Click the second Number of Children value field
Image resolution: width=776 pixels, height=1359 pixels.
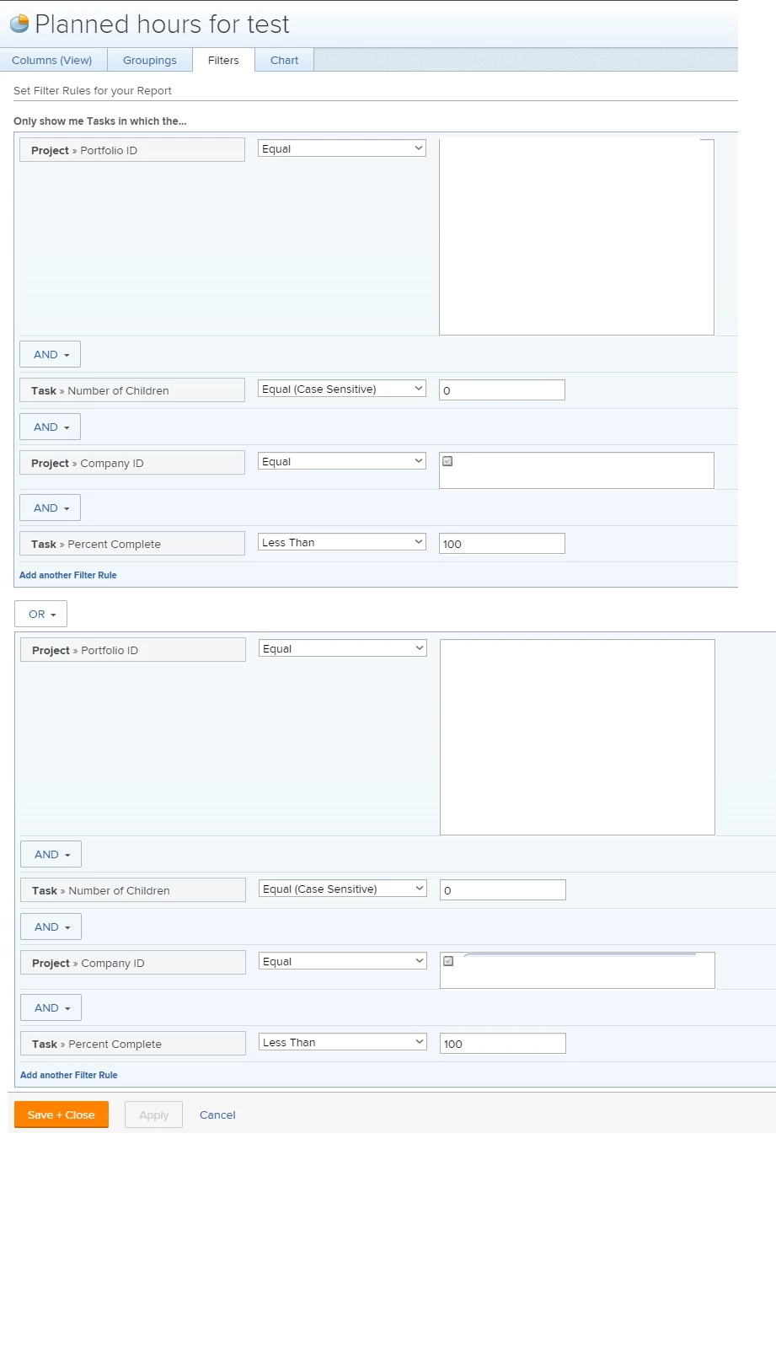(x=503, y=890)
